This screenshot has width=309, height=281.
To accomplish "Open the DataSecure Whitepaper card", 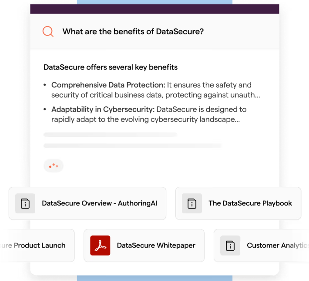I will (x=144, y=245).
